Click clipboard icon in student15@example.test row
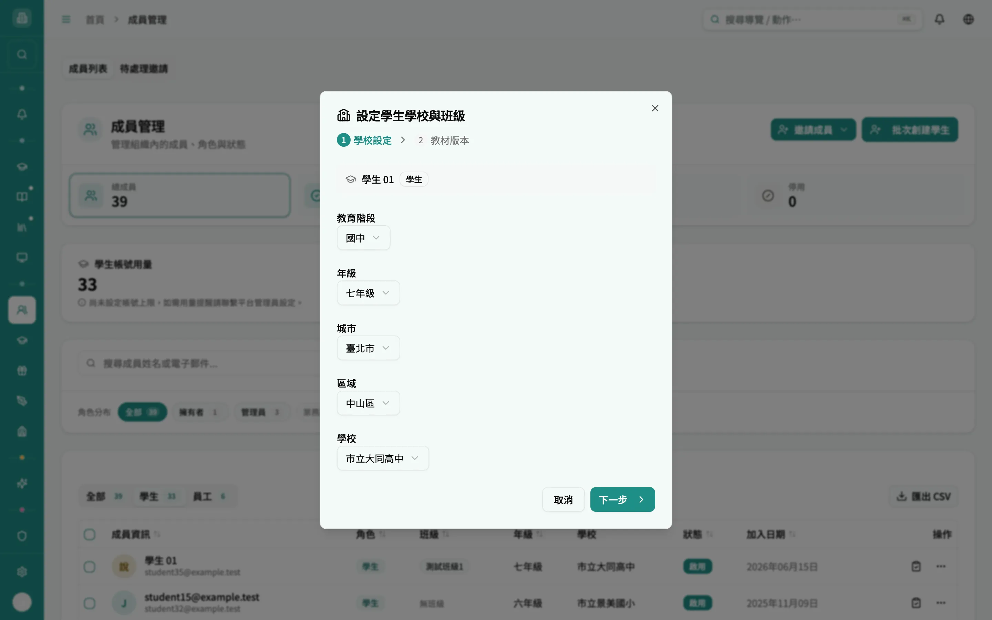 [916, 603]
